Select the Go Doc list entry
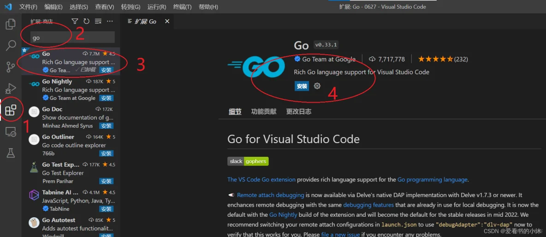Screen dimensions: 546x237 71,117
